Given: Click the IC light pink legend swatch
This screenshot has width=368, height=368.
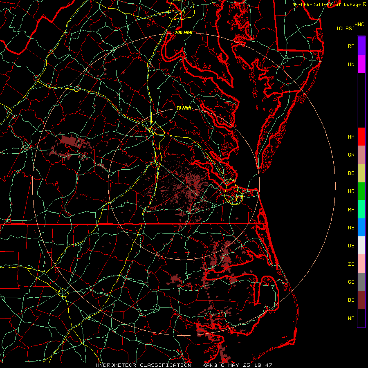Looking at the screenshot, I should [361, 264].
